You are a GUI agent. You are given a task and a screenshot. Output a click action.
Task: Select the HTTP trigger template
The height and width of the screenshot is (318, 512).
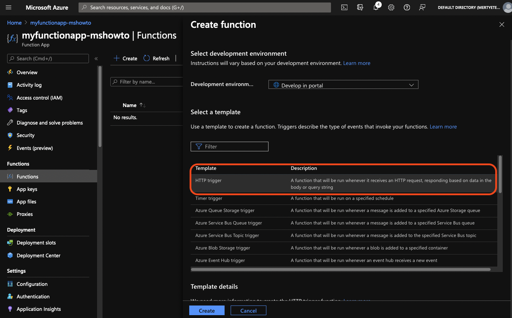(344, 183)
